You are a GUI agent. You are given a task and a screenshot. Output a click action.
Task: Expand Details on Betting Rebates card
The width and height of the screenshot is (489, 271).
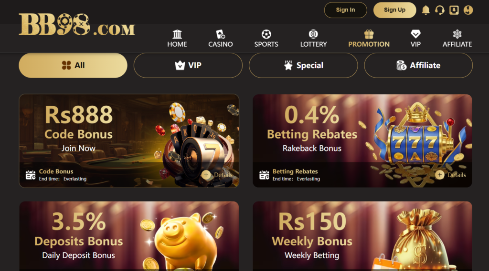[451, 175]
